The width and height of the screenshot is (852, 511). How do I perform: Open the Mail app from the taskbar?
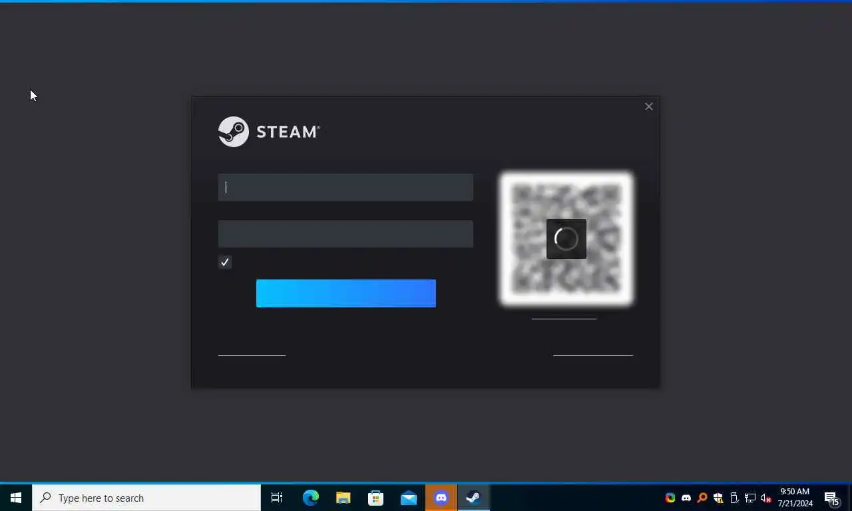pos(409,498)
